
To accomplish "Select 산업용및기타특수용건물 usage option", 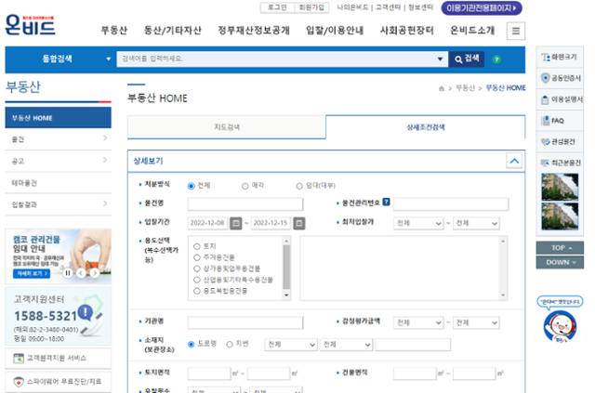I will tap(196, 280).
